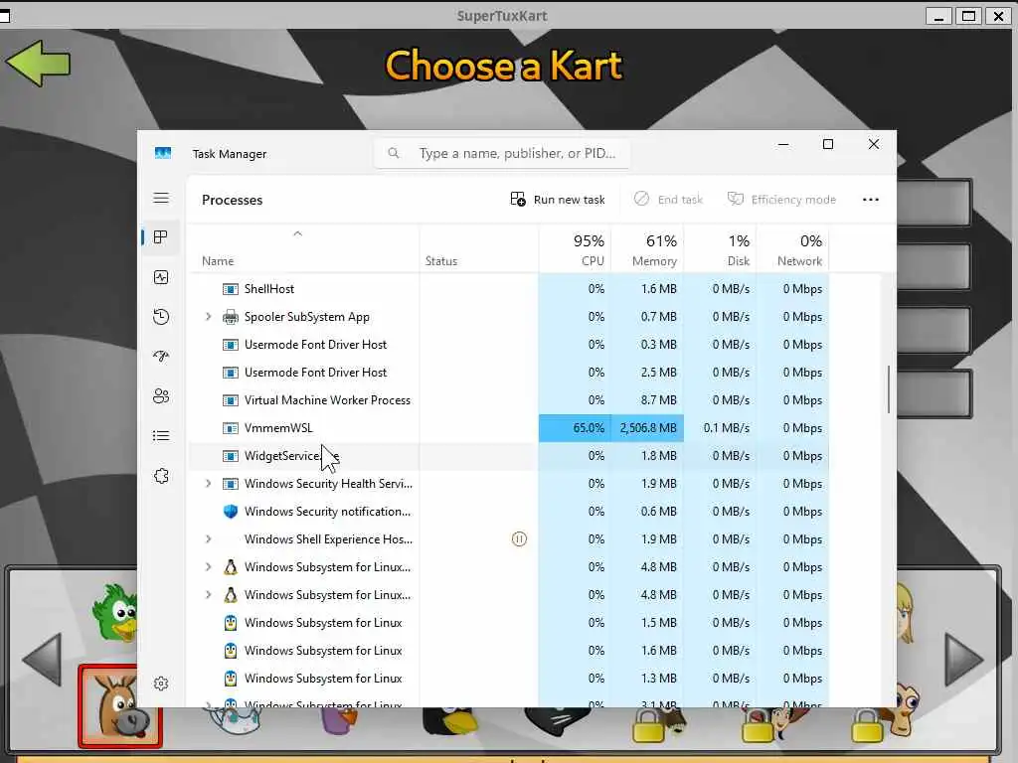
Task: Click SuperTuxKart green back arrow
Action: tap(38, 63)
